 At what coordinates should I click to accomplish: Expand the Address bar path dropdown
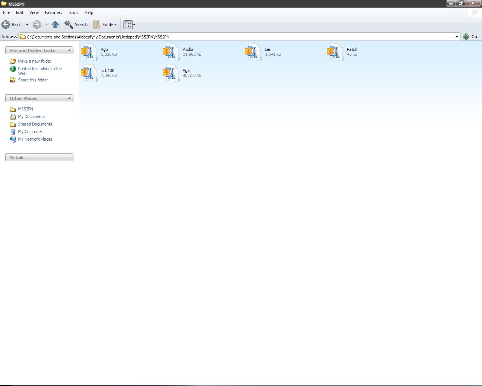457,37
